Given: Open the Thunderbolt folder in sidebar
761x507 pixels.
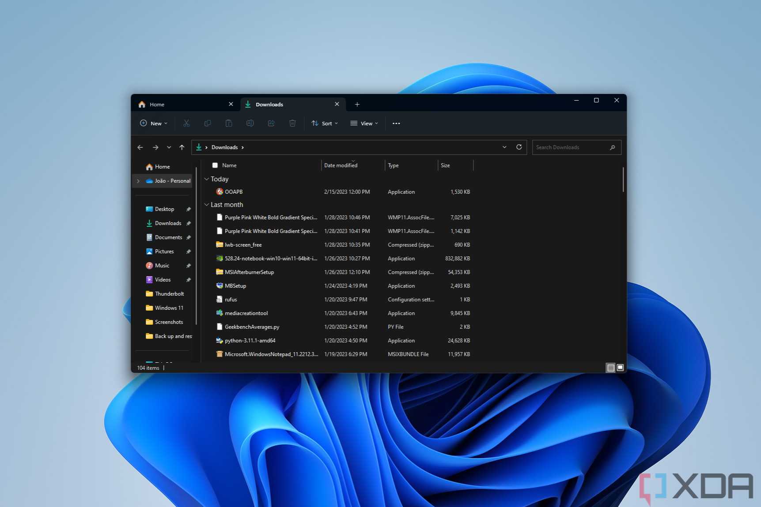Looking at the screenshot, I should [169, 294].
